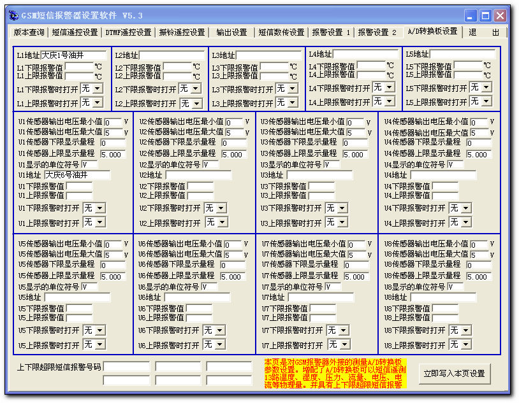Focus the L5地址 input field
The height and width of the screenshot is (403, 519).
pyautogui.click(x=463, y=54)
